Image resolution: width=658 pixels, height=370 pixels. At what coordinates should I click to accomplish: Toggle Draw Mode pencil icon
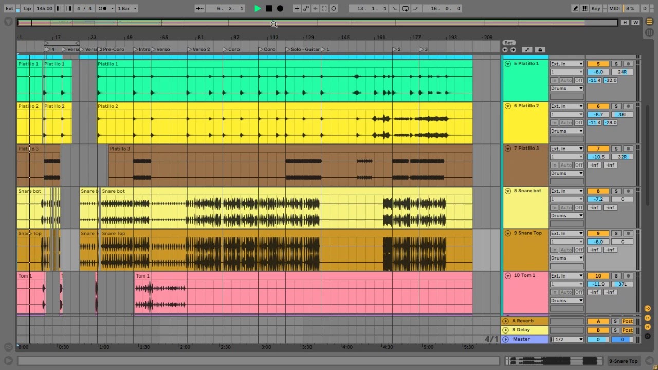[576, 8]
